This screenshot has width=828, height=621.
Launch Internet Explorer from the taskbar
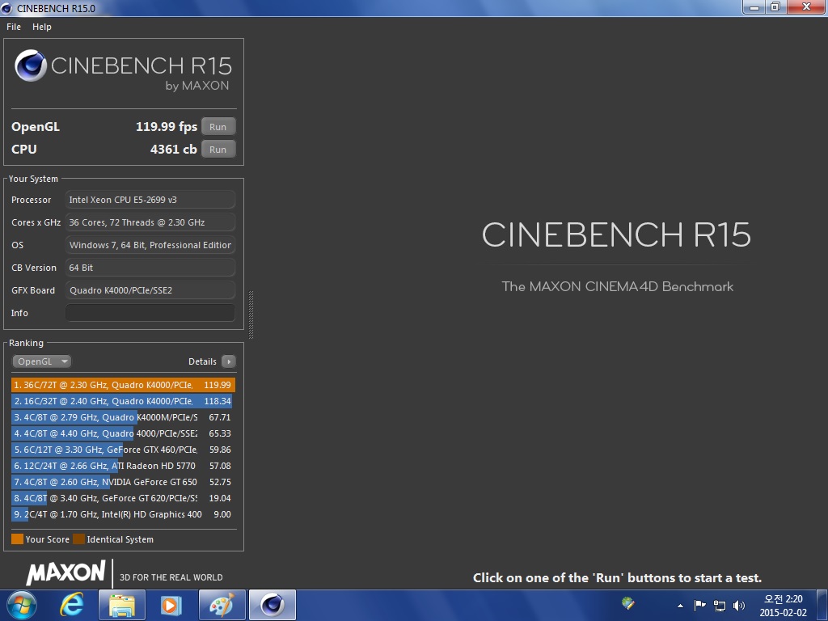tap(71, 605)
